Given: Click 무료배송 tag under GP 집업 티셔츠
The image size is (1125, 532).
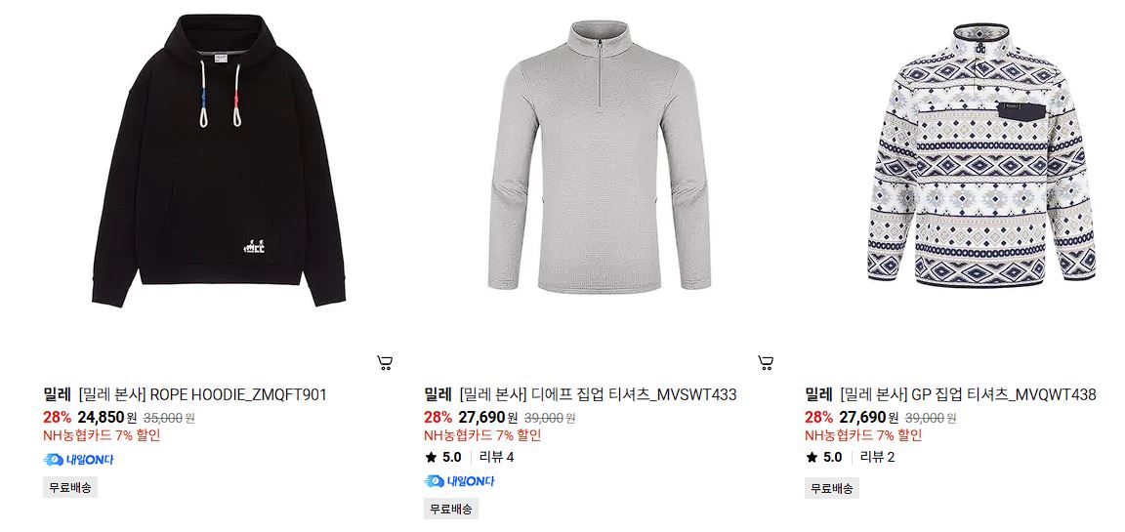Looking at the screenshot, I should (x=832, y=488).
